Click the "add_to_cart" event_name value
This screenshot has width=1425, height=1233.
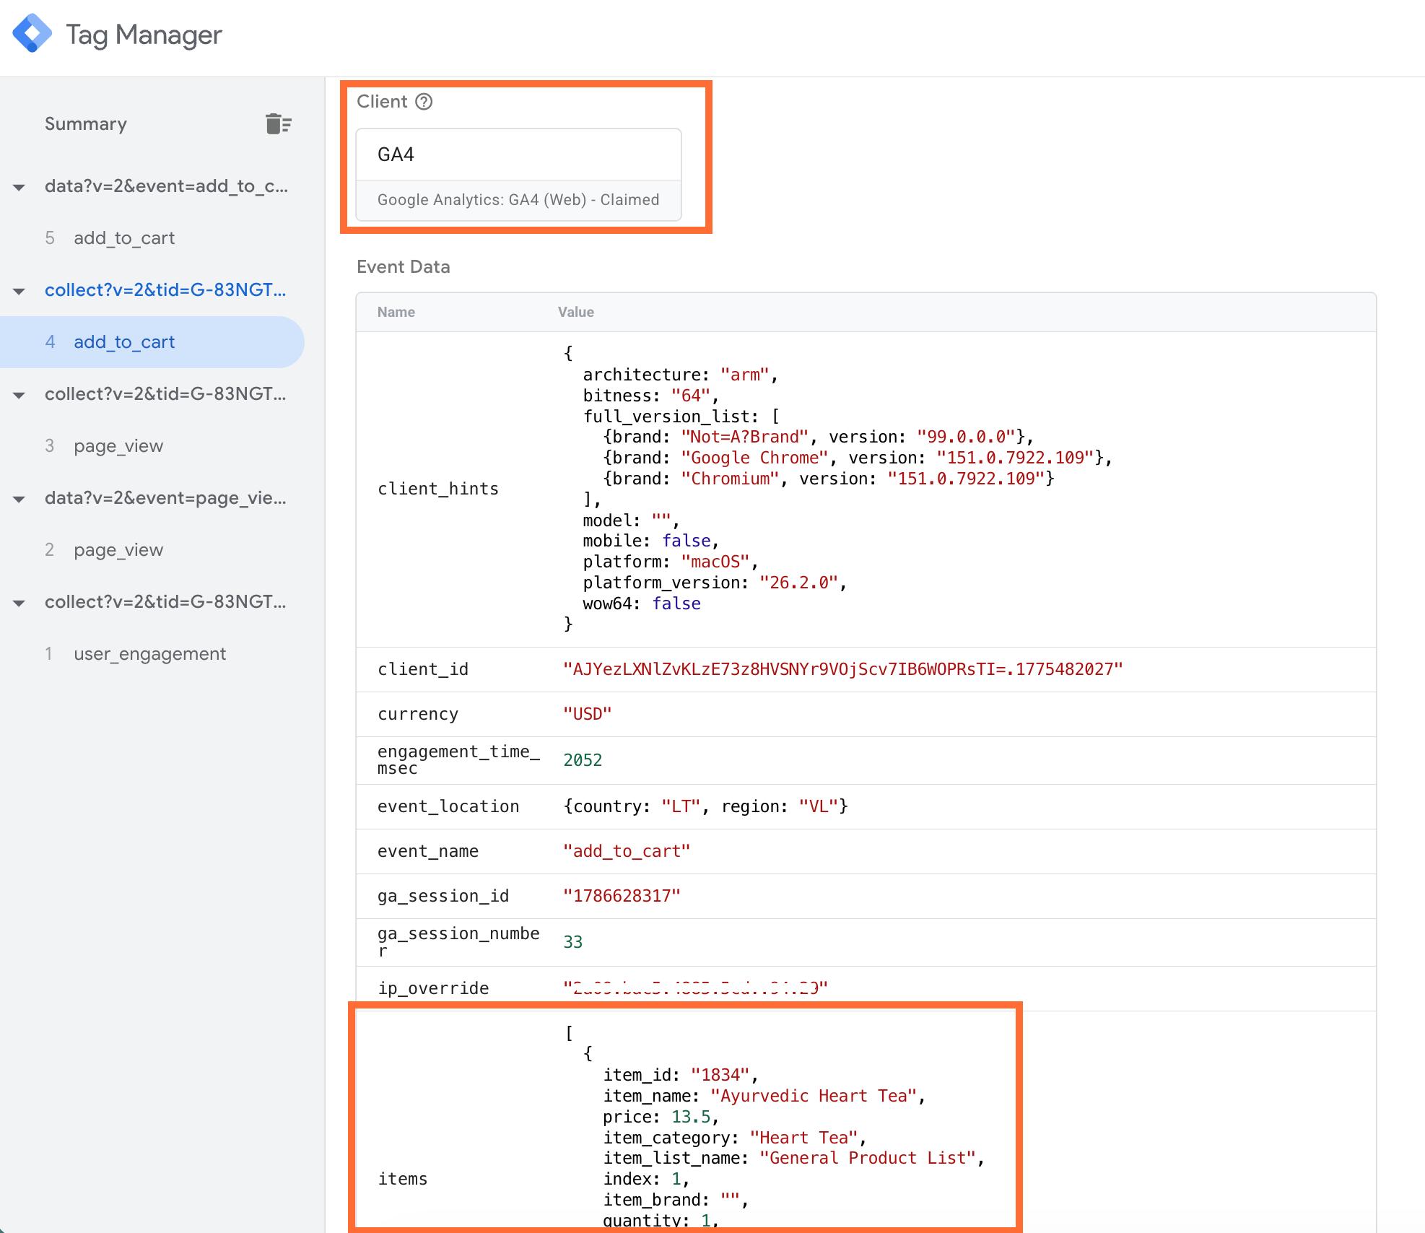click(627, 851)
